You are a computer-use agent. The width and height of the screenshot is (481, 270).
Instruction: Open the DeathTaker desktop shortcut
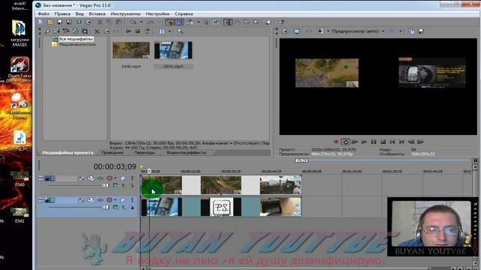tap(20, 70)
